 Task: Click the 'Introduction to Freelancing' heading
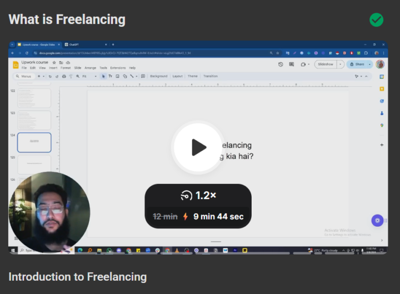tap(78, 277)
